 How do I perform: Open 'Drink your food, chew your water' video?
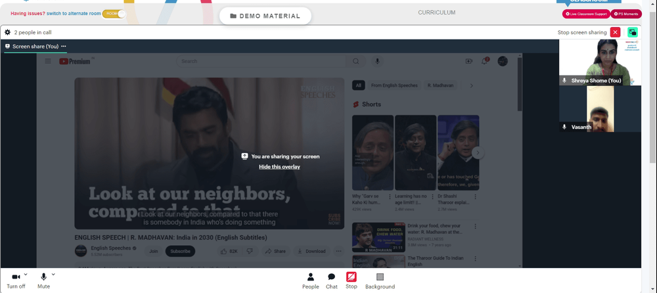pos(378,237)
